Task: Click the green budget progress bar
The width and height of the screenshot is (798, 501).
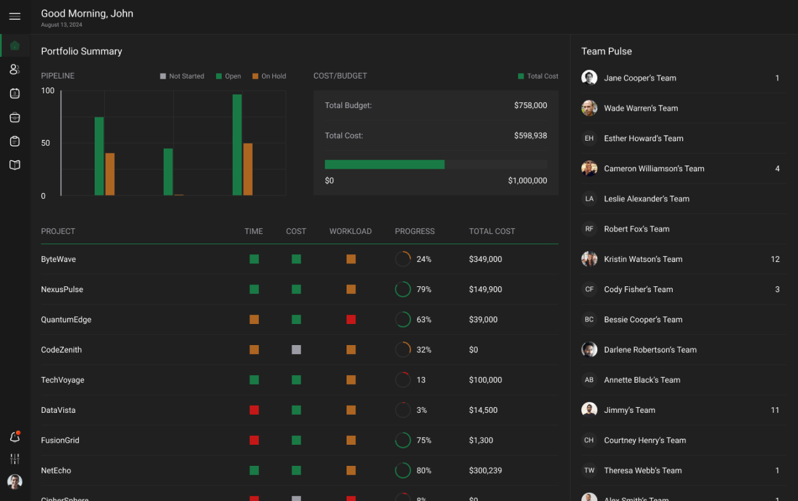Action: point(384,164)
